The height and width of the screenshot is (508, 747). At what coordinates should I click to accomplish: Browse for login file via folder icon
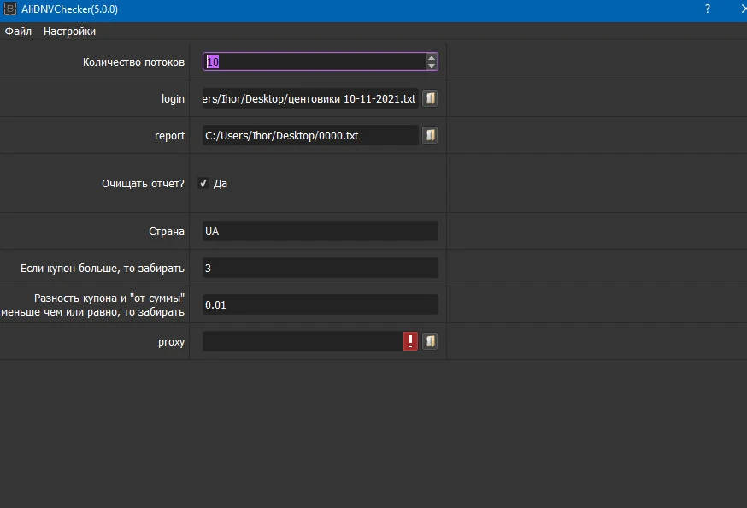pos(430,98)
